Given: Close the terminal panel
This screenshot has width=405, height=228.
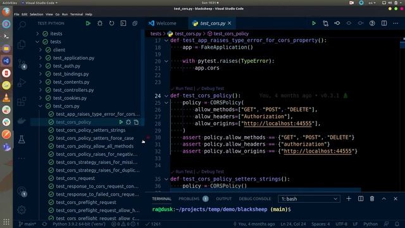Looking at the screenshot, I should pos(396,198).
